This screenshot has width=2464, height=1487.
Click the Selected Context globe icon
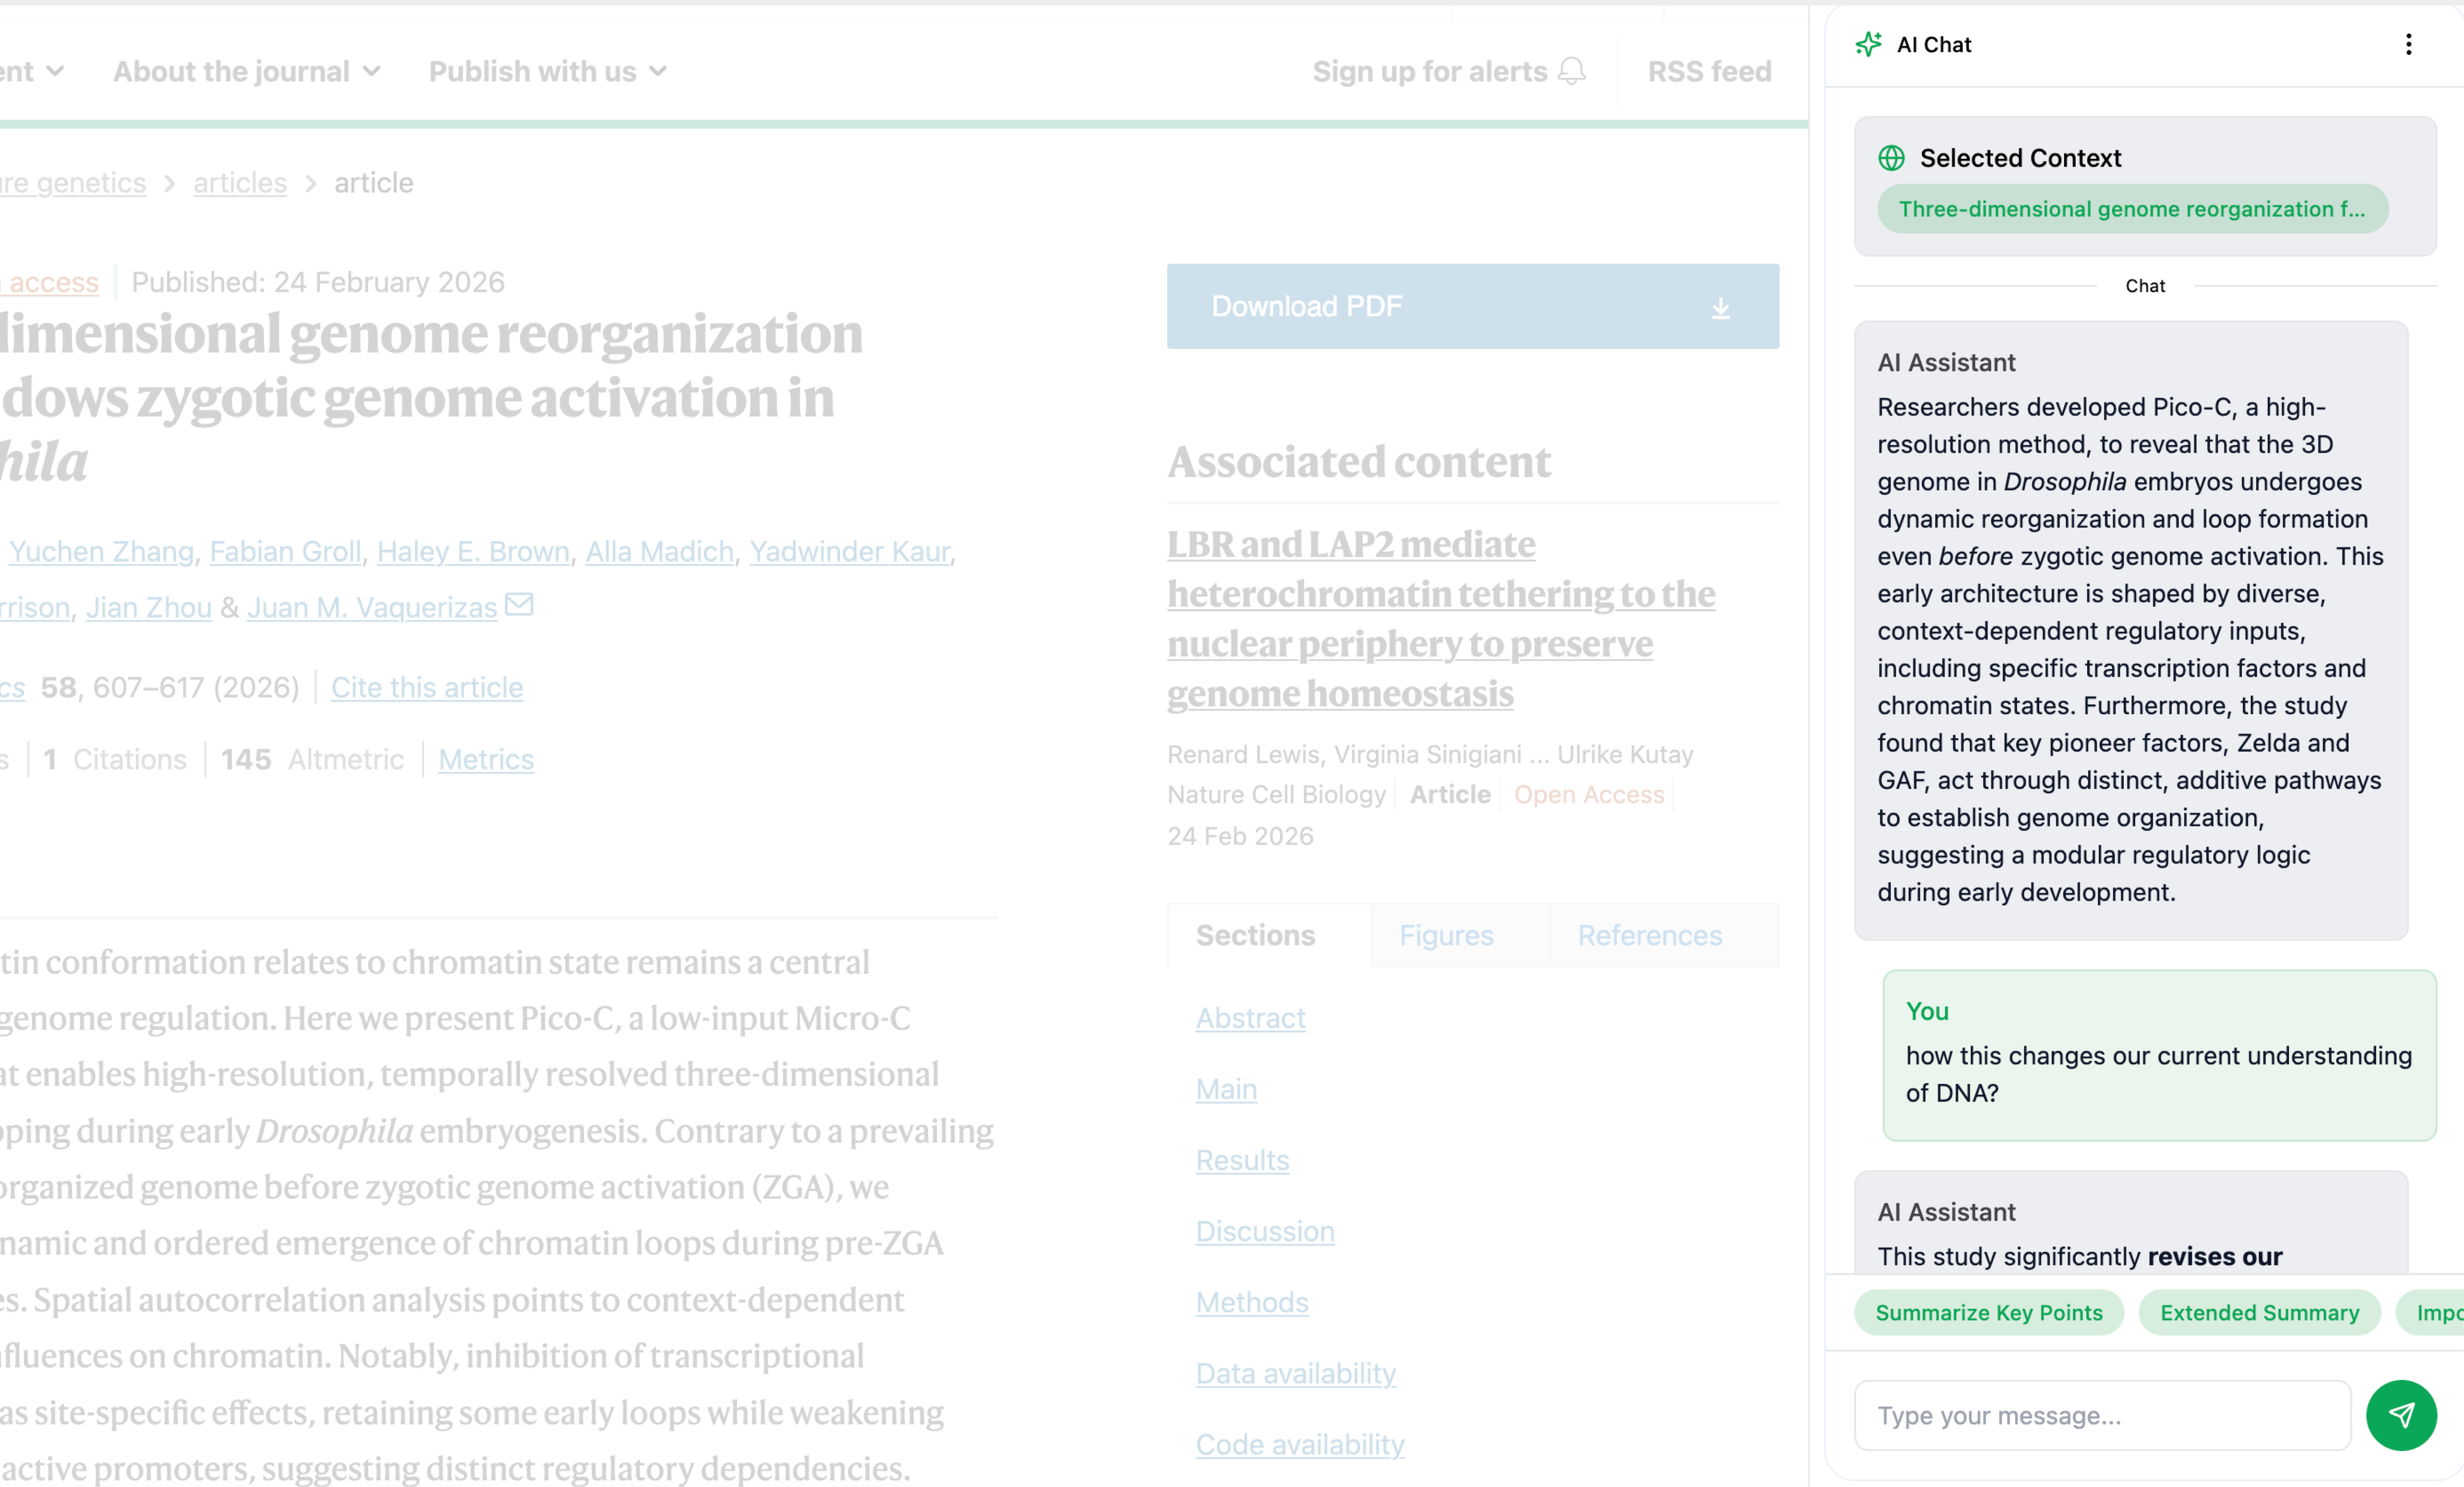[x=1891, y=158]
